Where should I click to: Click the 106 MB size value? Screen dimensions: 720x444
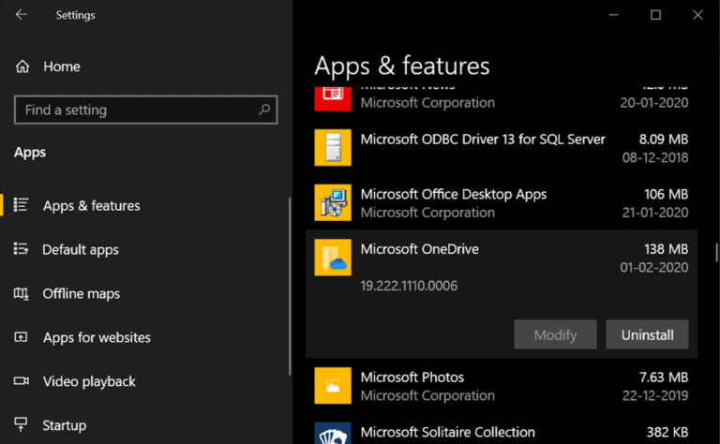pos(666,194)
